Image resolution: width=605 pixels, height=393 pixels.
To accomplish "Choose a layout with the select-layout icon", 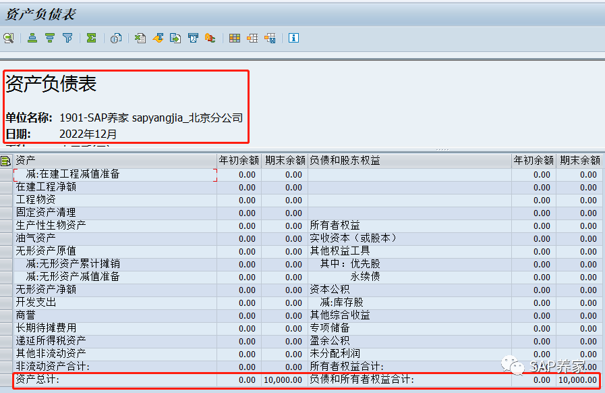I will tap(252, 38).
